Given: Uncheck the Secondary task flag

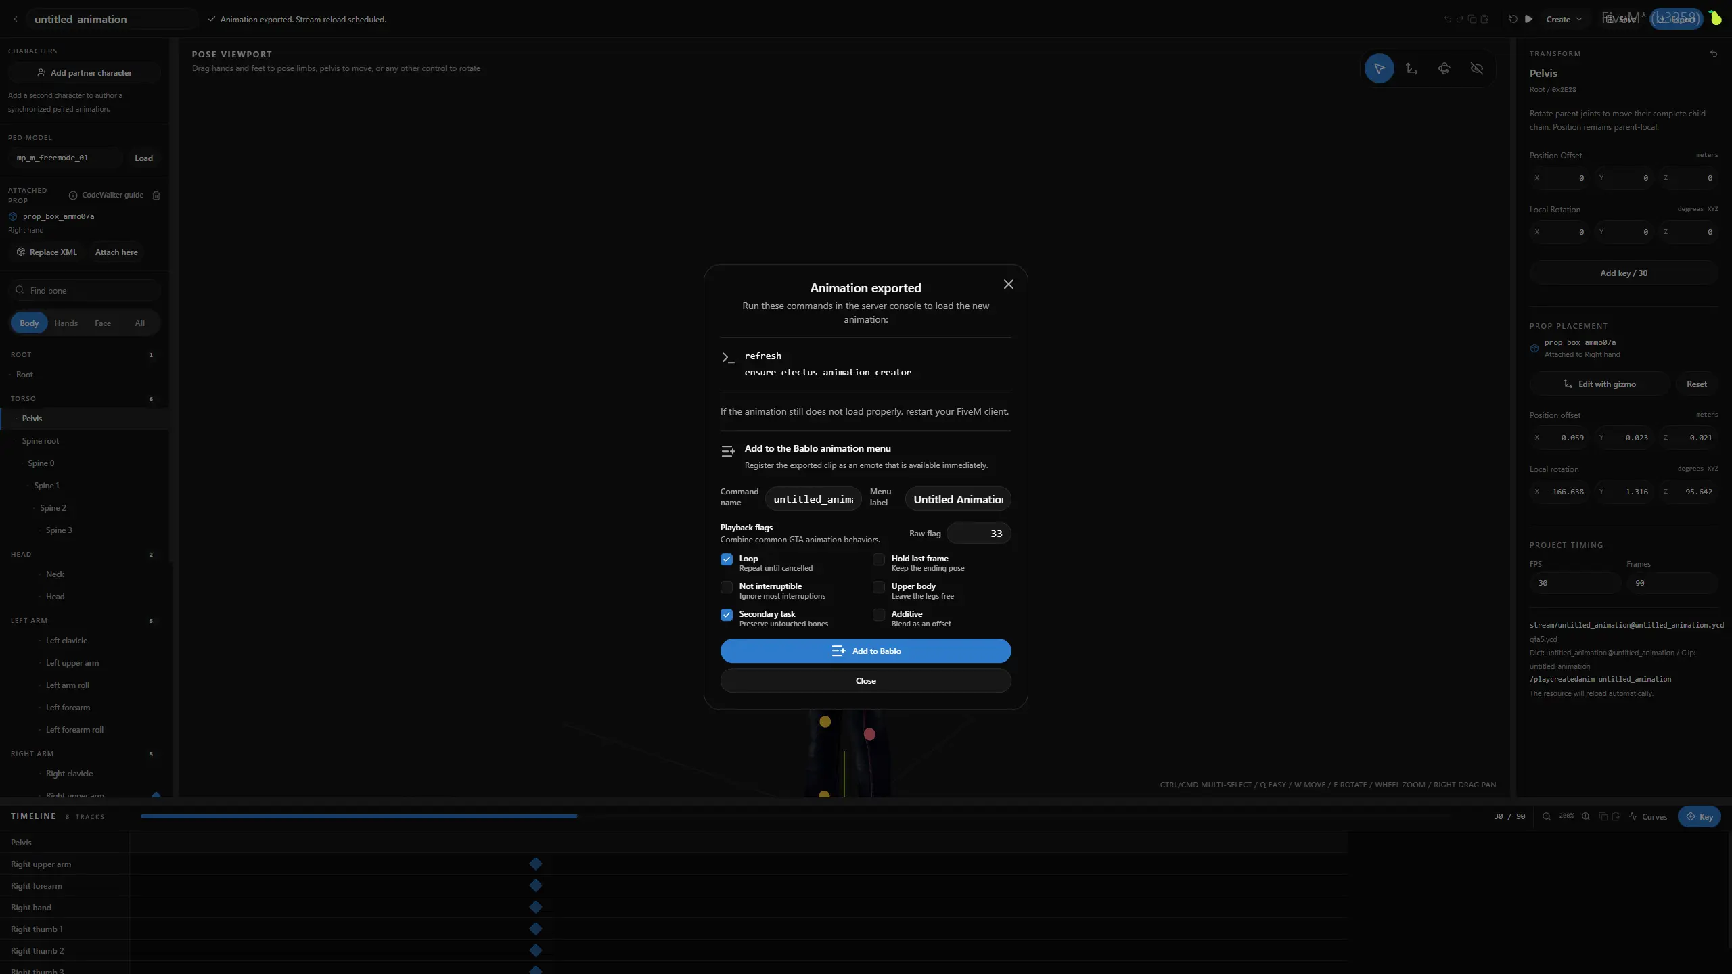Looking at the screenshot, I should (727, 615).
